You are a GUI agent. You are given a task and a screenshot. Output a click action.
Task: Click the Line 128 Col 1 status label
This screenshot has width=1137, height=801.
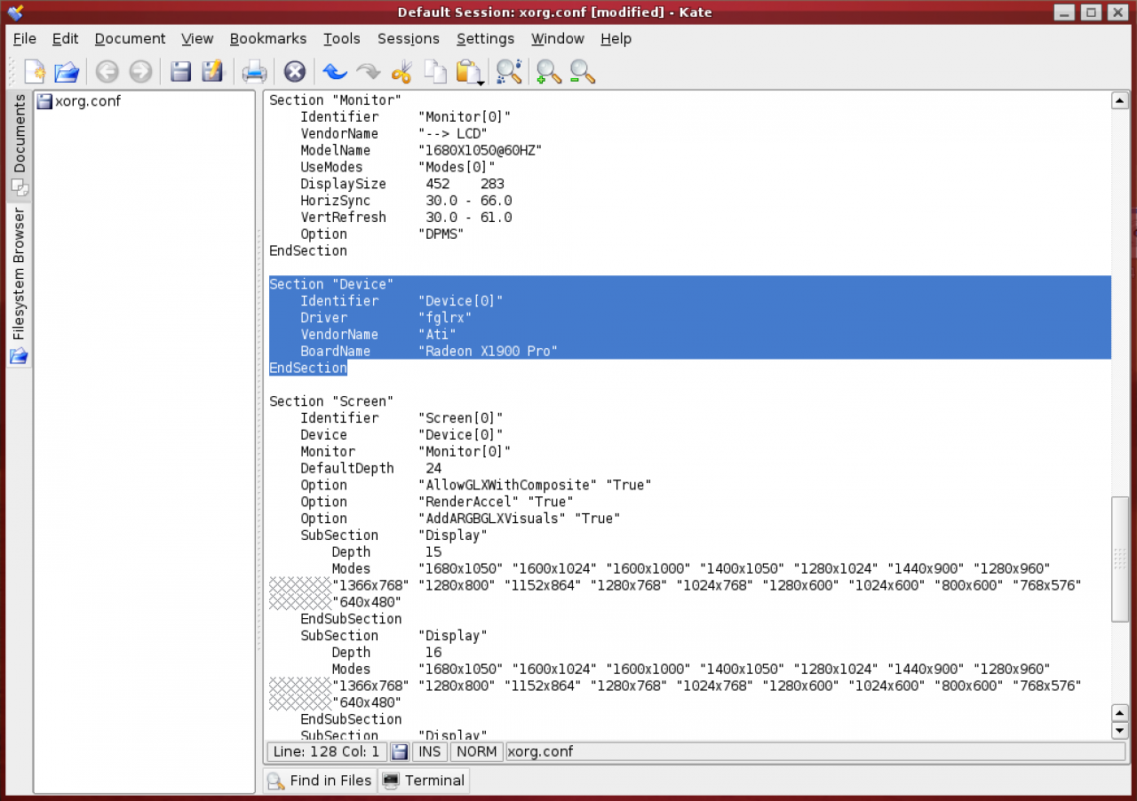click(327, 751)
